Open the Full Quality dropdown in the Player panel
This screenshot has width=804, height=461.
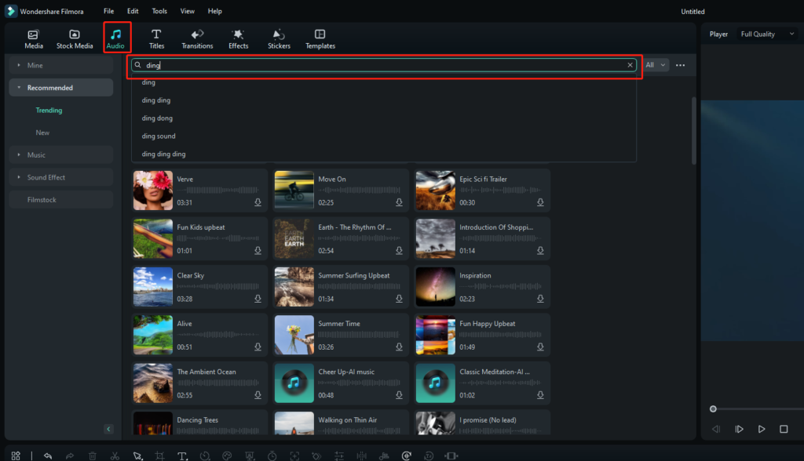766,34
